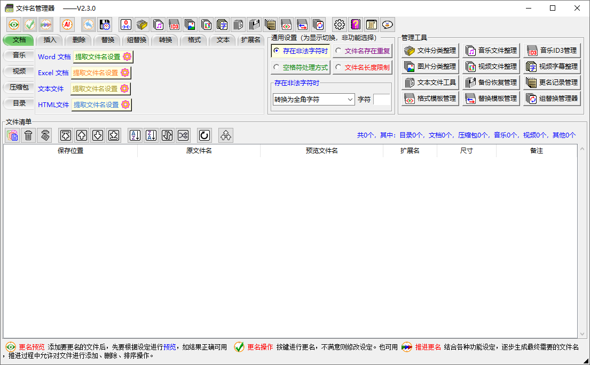Click the trash delete icon in file list
The image size is (590, 365).
(x=28, y=135)
